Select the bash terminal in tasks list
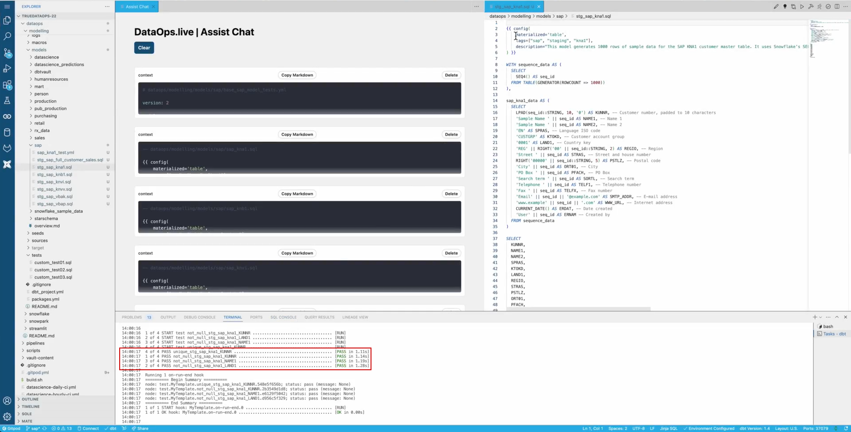Screen dimensions: 851x432 tap(827, 326)
